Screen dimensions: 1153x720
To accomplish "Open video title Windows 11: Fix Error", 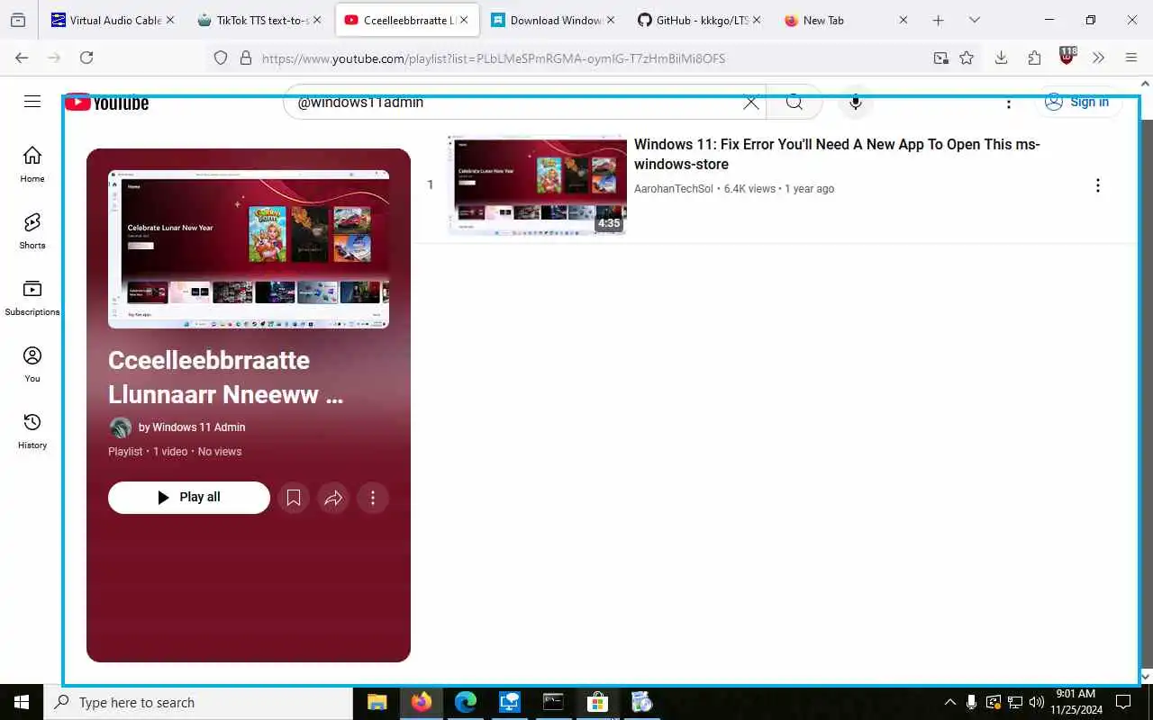I will pos(837,154).
